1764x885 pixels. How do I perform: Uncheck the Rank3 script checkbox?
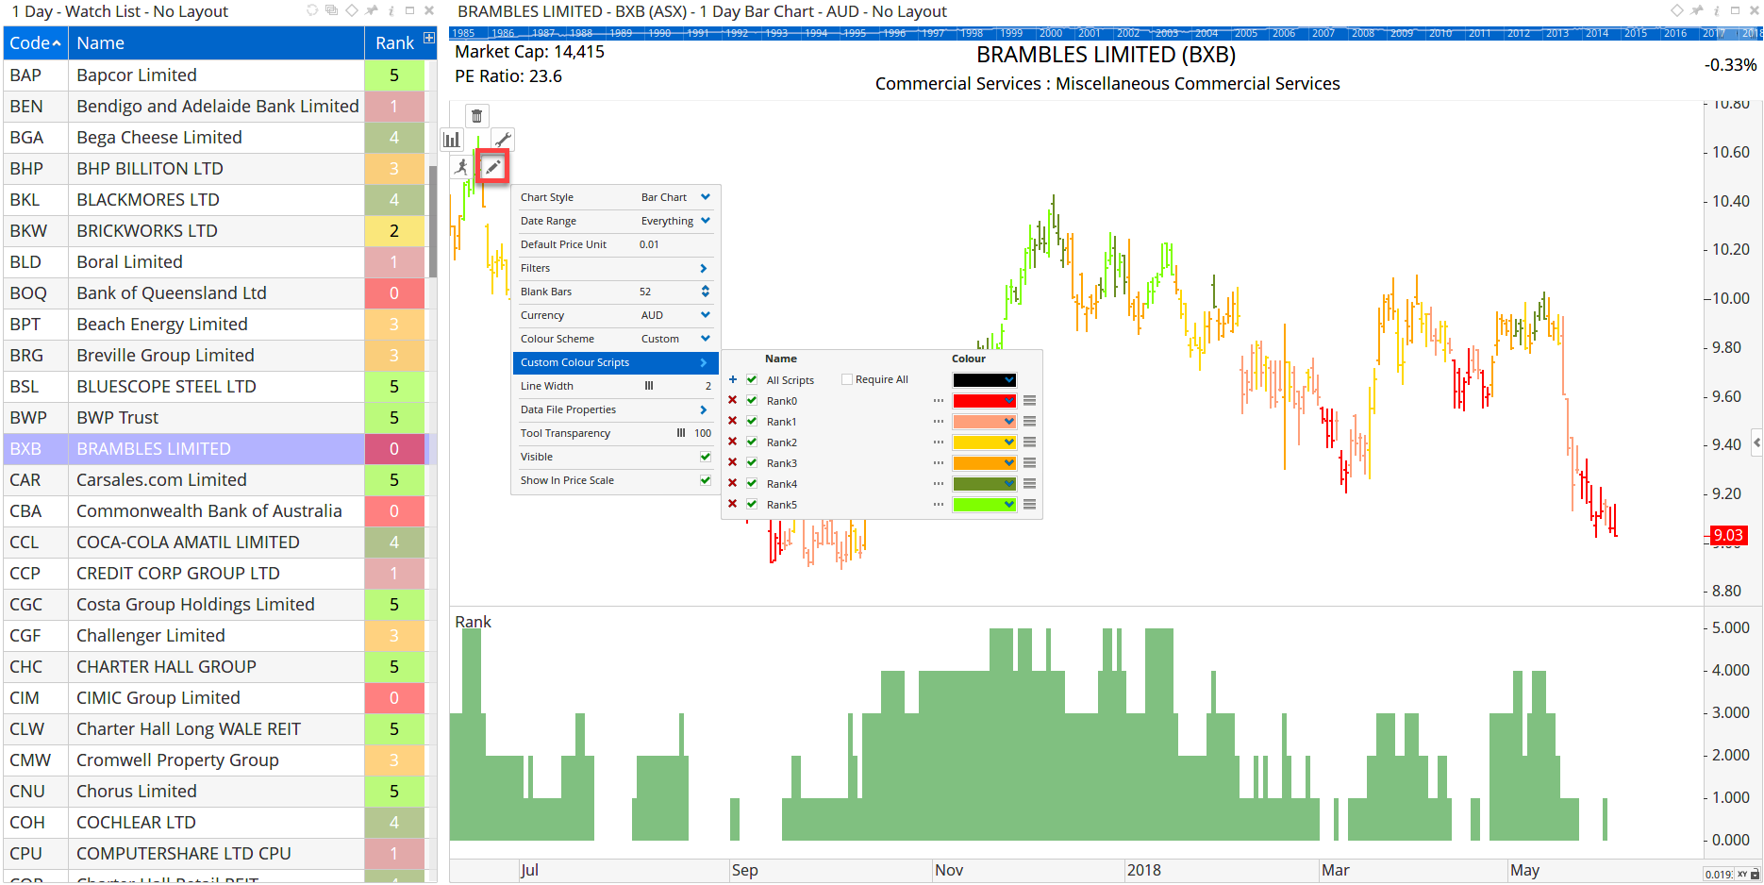[751, 462]
